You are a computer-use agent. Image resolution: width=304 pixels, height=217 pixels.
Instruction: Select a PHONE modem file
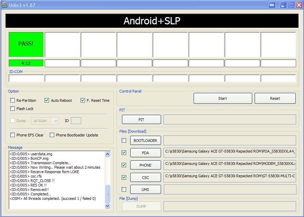point(145,165)
